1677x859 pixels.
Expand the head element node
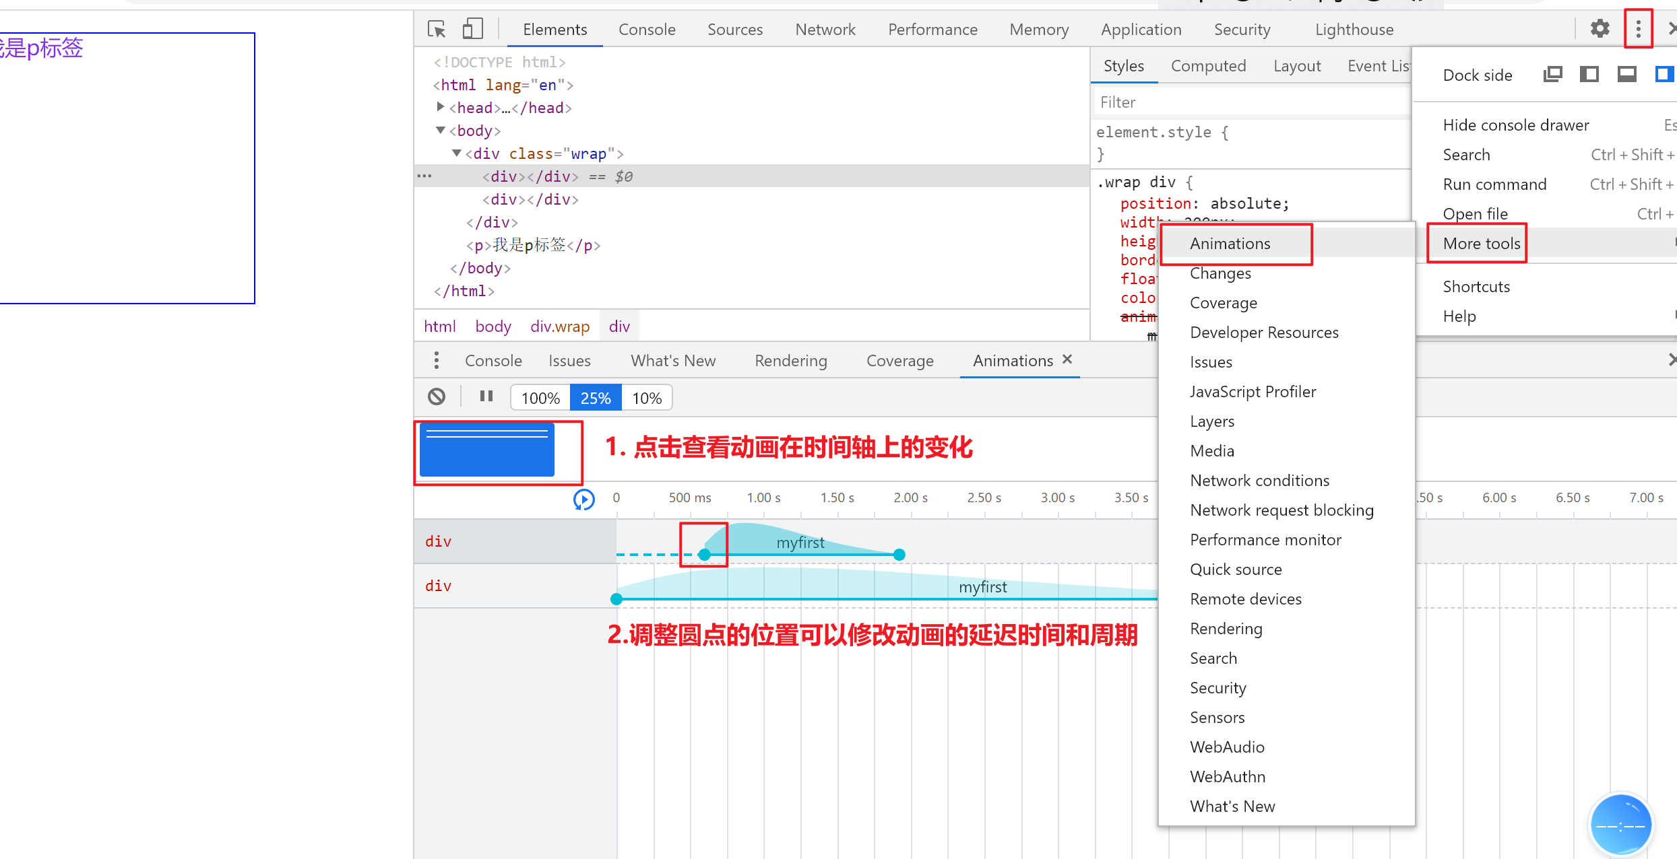(x=441, y=107)
